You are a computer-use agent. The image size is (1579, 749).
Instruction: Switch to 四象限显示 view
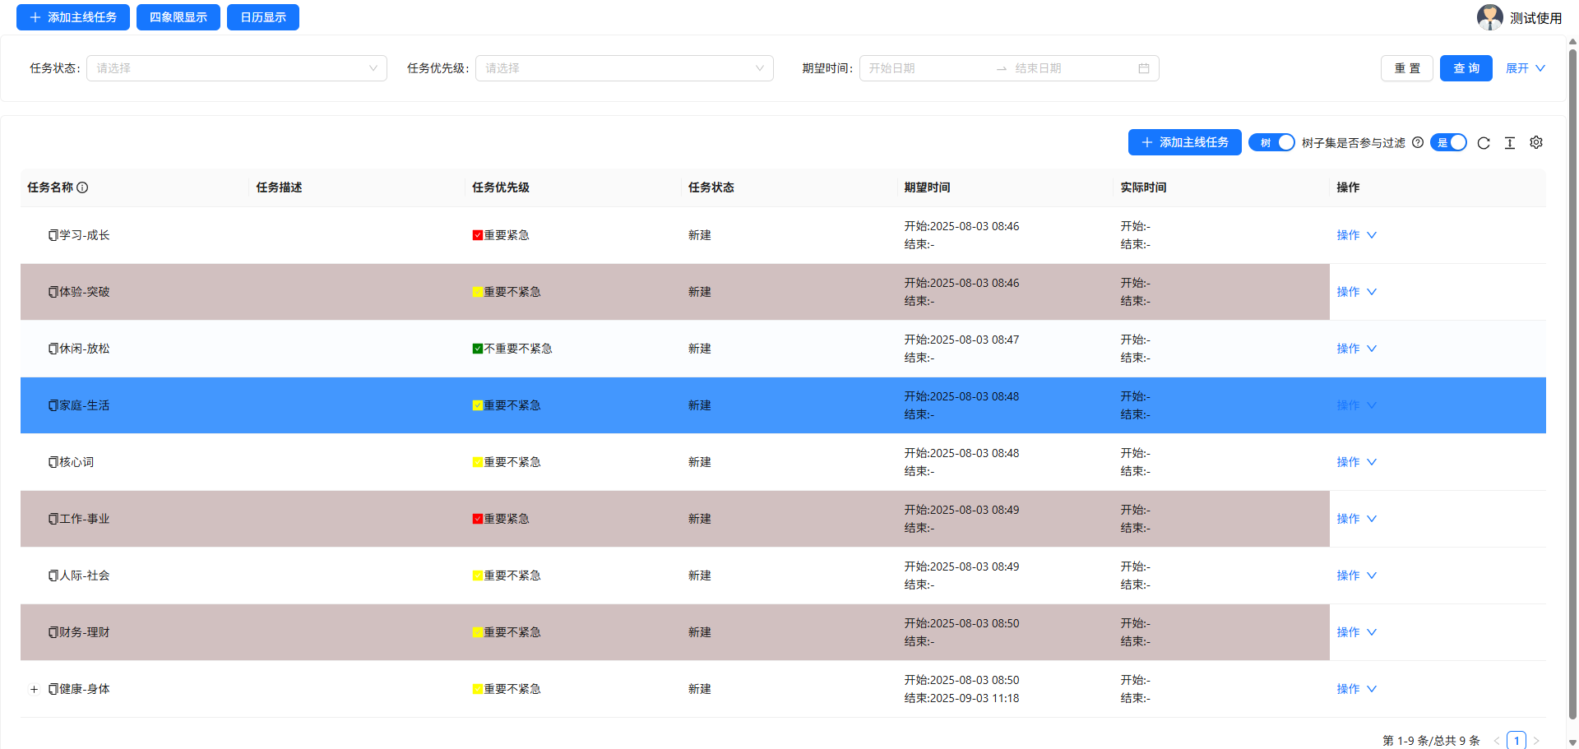pos(178,16)
